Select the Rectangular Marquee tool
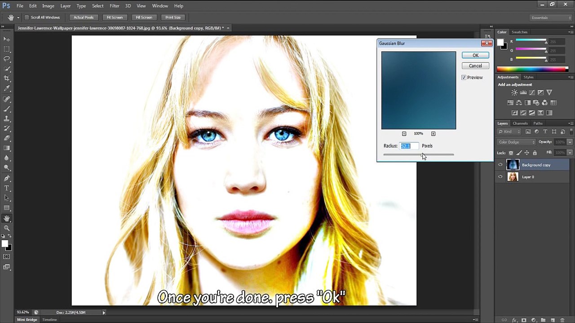Image resolution: width=575 pixels, height=323 pixels. pyautogui.click(x=7, y=49)
